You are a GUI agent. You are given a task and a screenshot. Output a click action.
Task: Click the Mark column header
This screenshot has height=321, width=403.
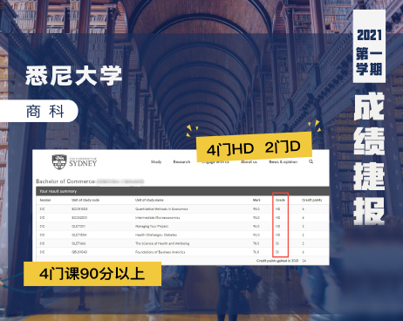pyautogui.click(x=256, y=200)
